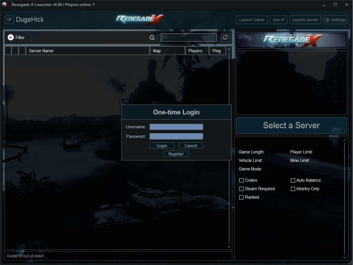Toggle the Steam Required checkbox
The width and height of the screenshot is (353, 265).
pyautogui.click(x=241, y=189)
